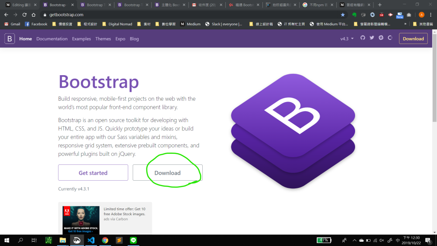Open the 價值投資 bookmark folder
437x246 pixels.
tap(62, 24)
